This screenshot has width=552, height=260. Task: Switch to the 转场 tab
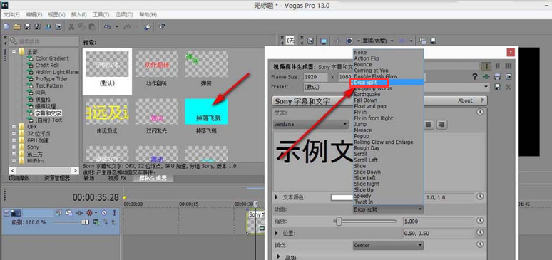(89, 178)
